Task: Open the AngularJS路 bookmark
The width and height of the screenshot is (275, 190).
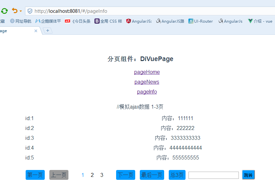Action: click(x=170, y=21)
